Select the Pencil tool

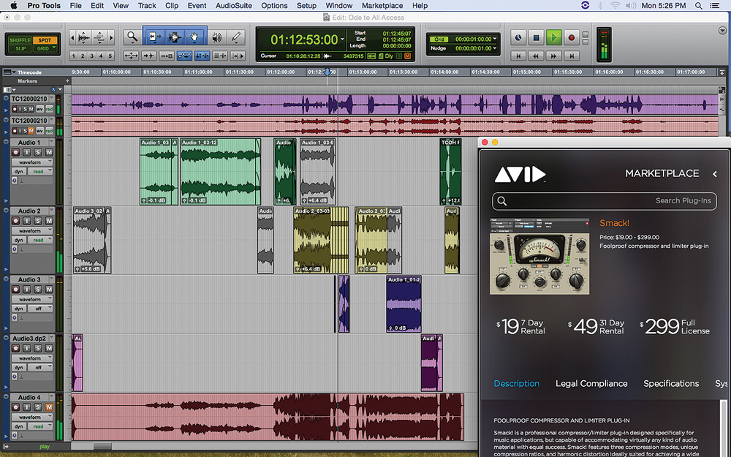coord(236,37)
